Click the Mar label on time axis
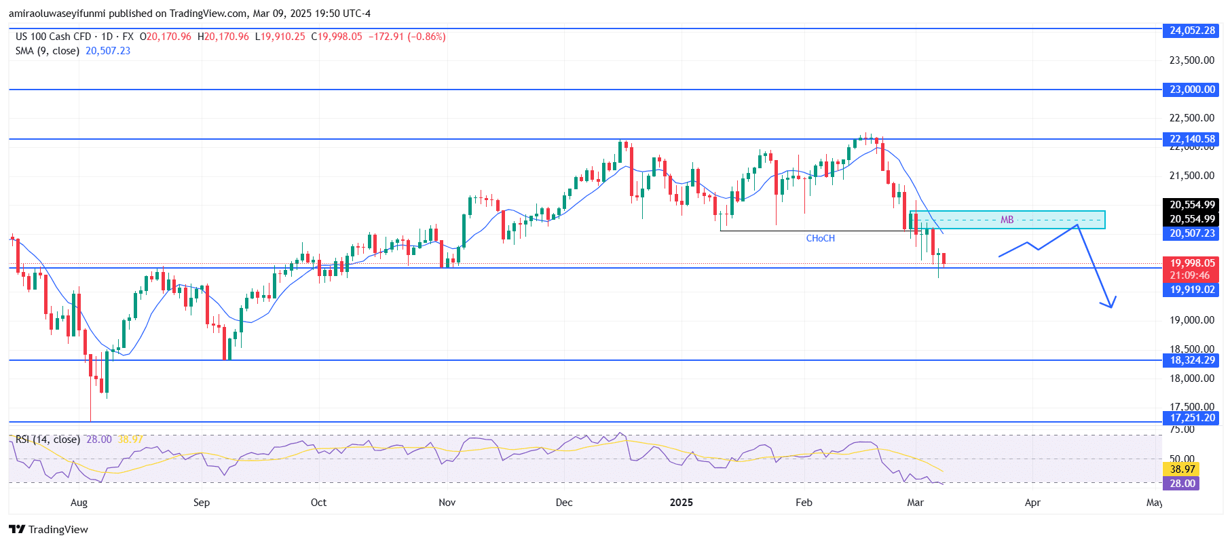This screenshot has width=1232, height=544. click(x=916, y=503)
